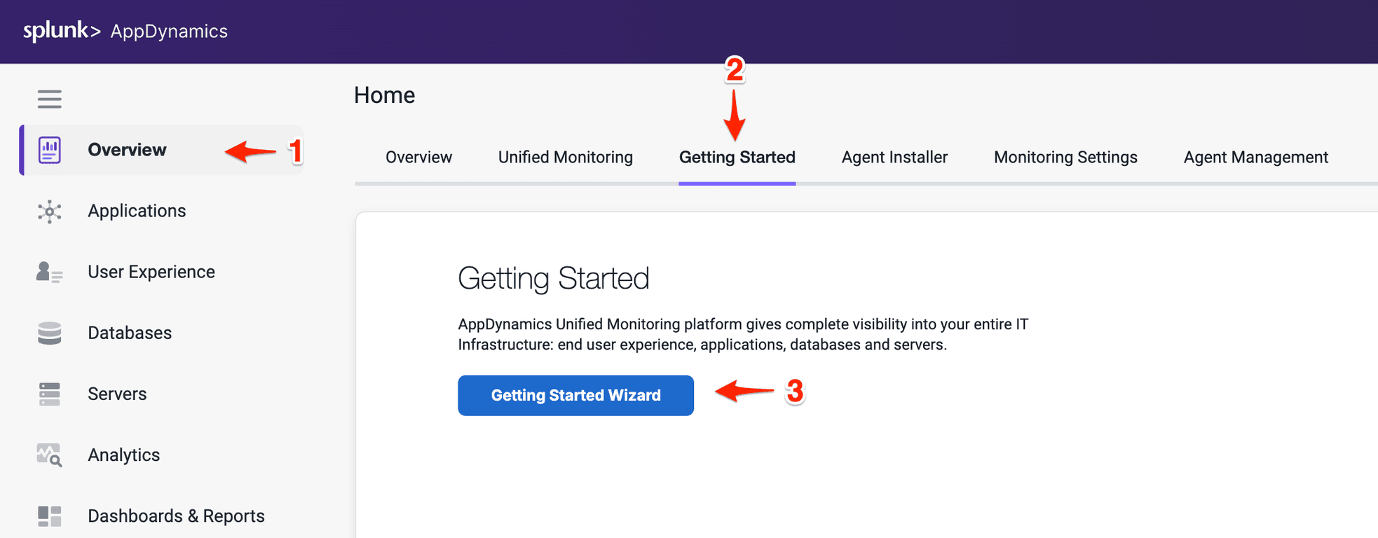The width and height of the screenshot is (1378, 538).
Task: Click the Applications sidebar label
Action: (x=137, y=211)
